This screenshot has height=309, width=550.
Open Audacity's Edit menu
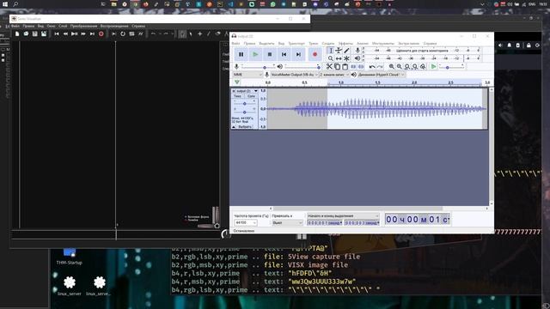[x=249, y=44]
